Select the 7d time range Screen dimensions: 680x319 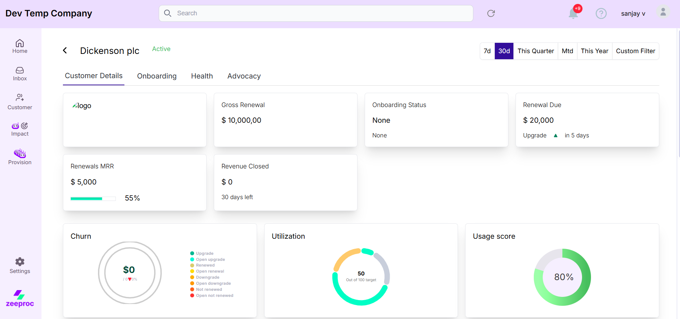[487, 51]
